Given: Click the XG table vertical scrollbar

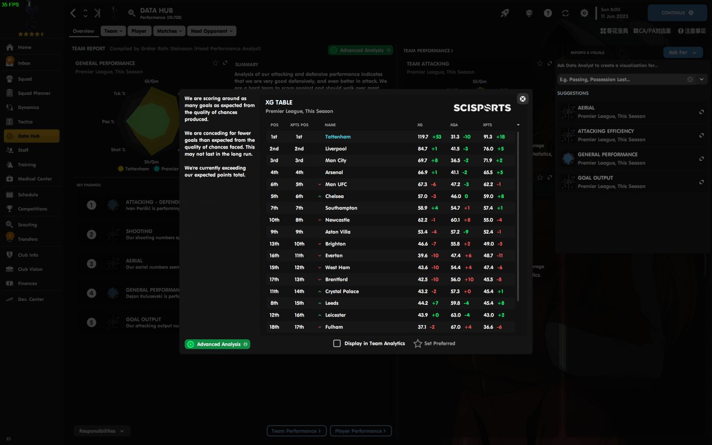Looking at the screenshot, I should [518, 217].
